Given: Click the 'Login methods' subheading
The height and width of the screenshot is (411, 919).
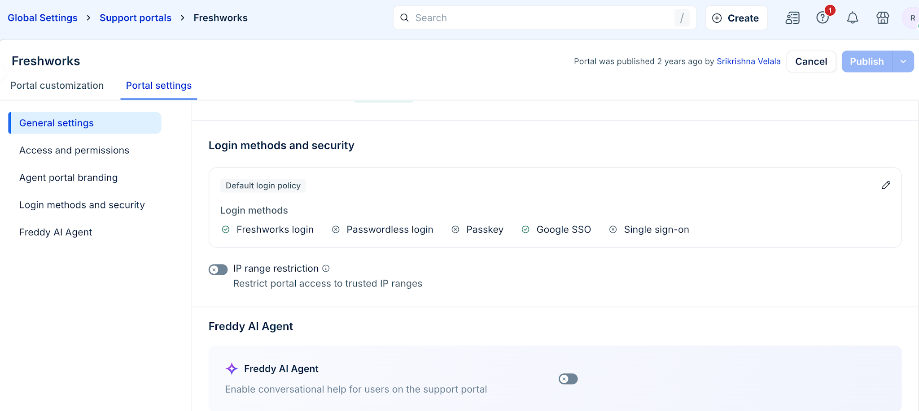Looking at the screenshot, I should [254, 210].
